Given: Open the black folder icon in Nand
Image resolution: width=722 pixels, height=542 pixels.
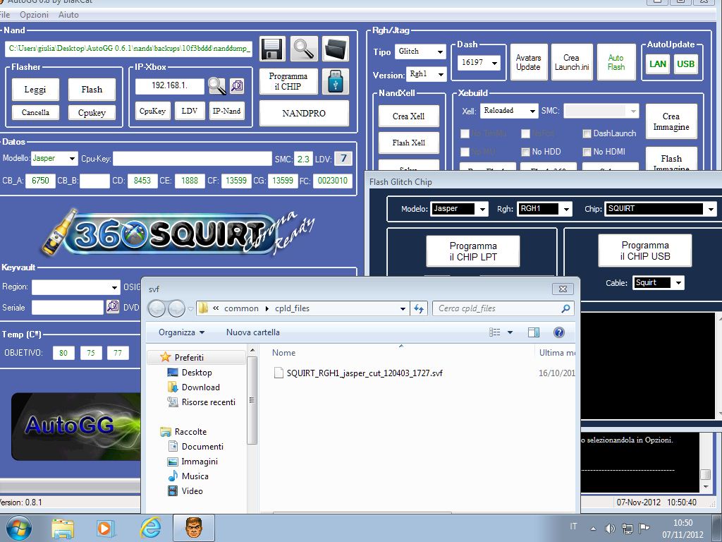Looking at the screenshot, I should click(x=335, y=49).
